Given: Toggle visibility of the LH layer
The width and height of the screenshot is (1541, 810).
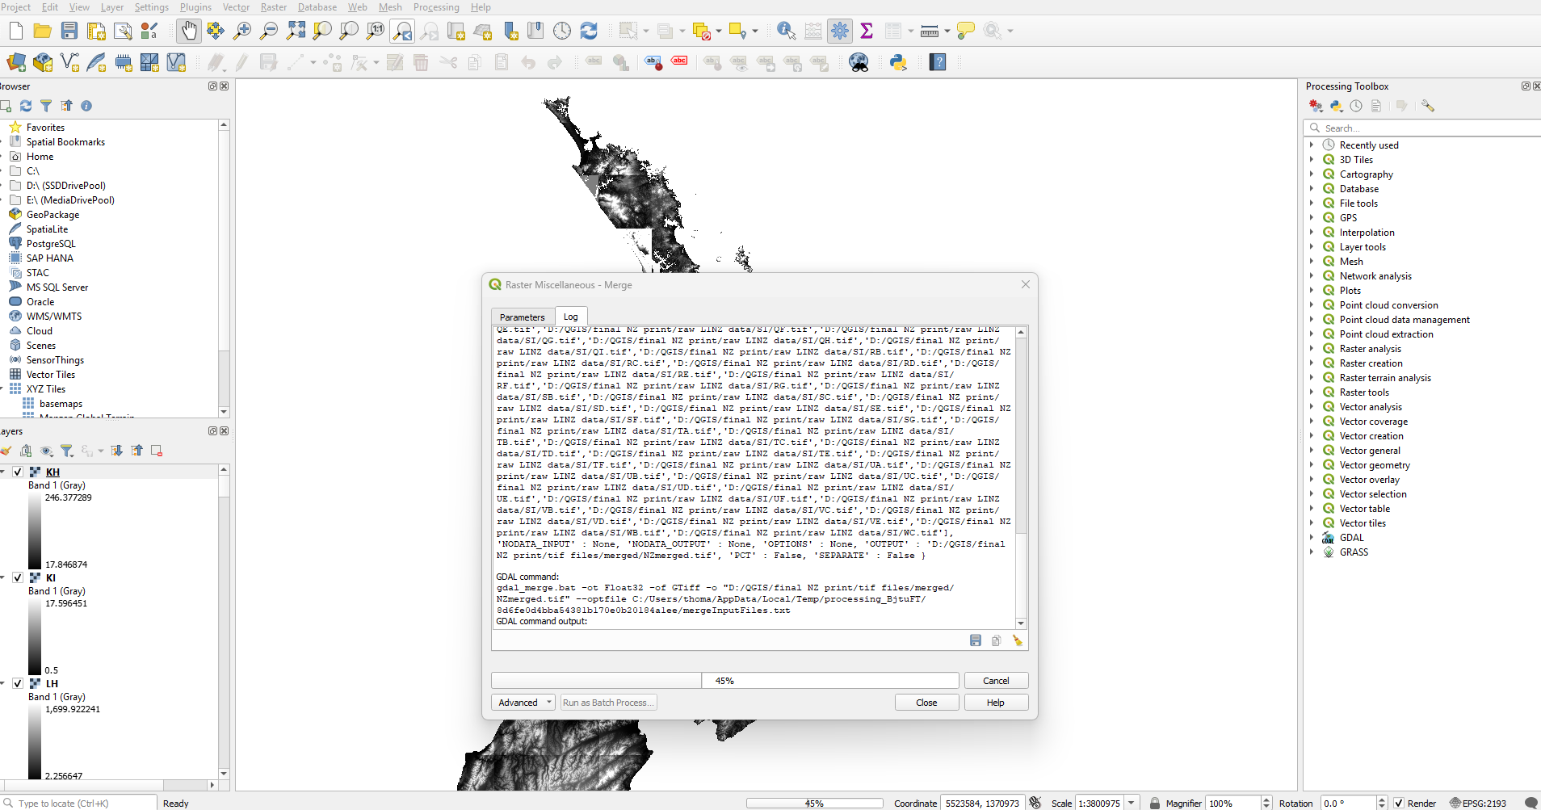Looking at the screenshot, I should [x=18, y=683].
